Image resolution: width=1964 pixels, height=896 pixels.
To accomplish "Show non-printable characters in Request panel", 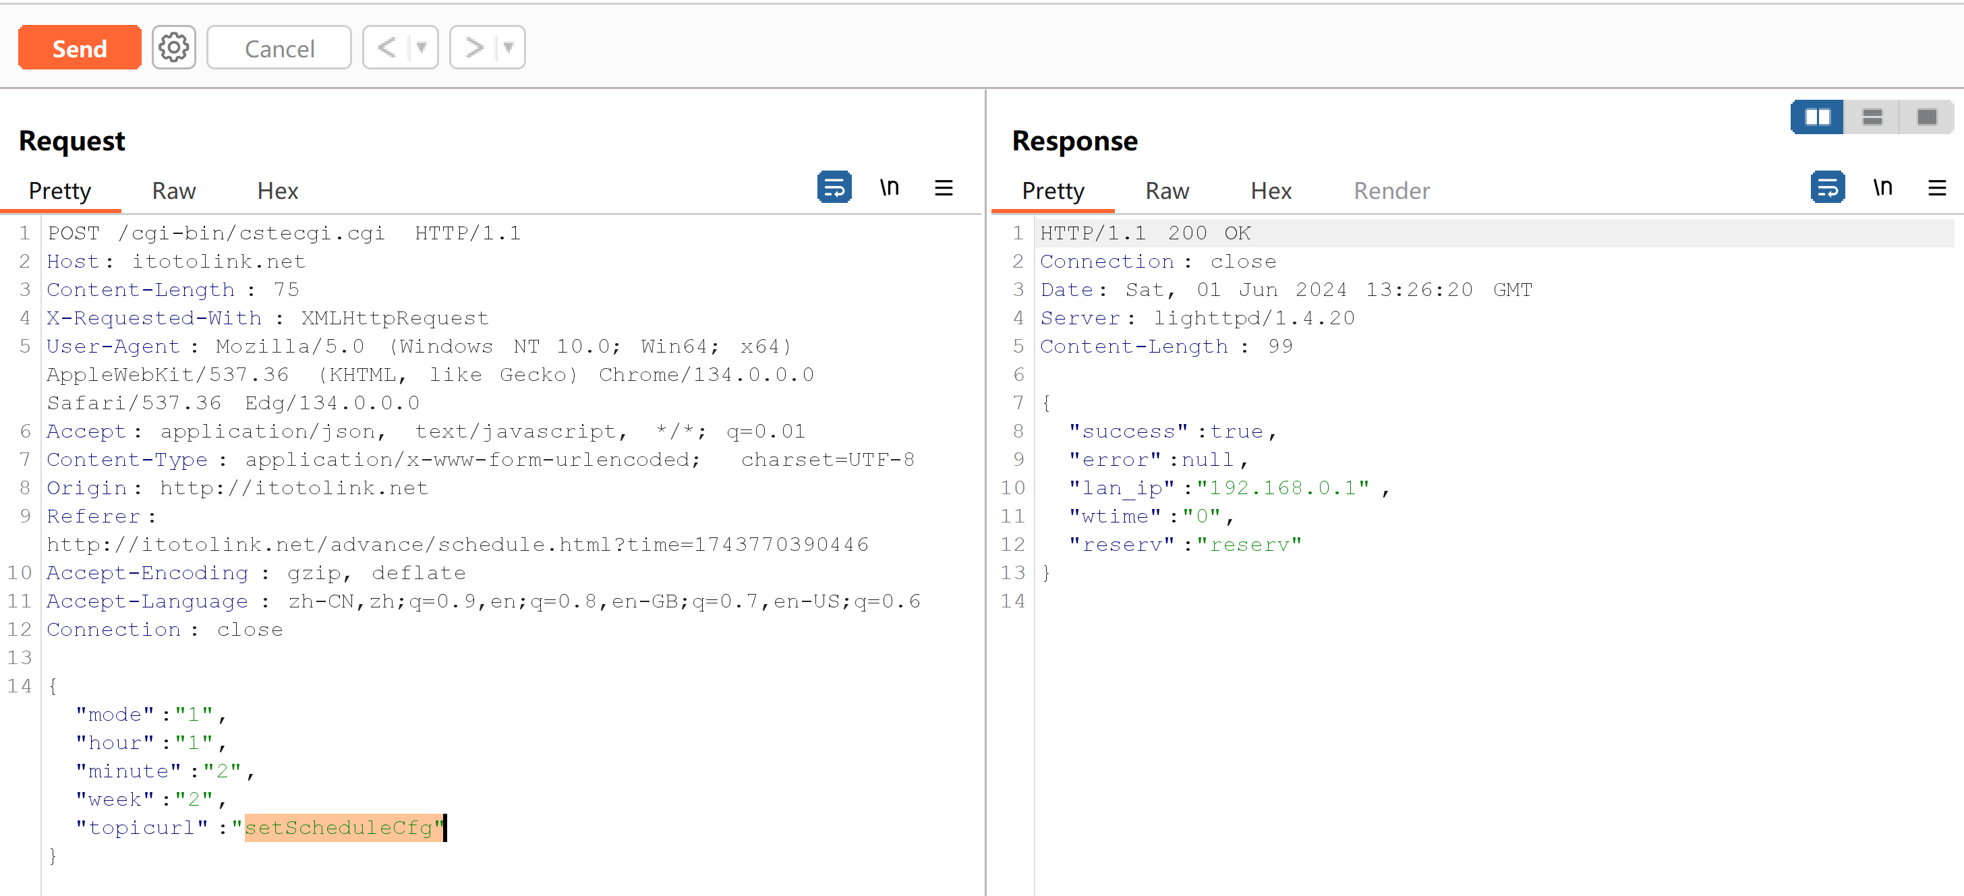I will click(889, 187).
